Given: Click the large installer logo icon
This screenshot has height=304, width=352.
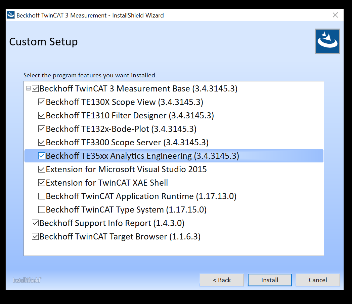Looking at the screenshot, I should [x=327, y=41].
